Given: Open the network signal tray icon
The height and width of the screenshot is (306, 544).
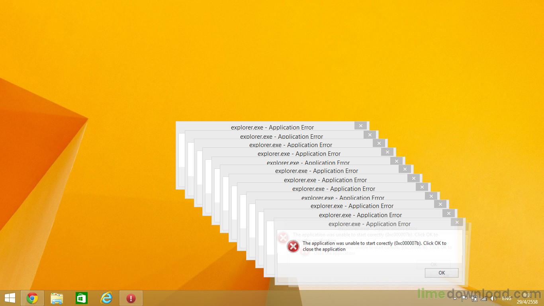Looking at the screenshot, I should point(483,298).
